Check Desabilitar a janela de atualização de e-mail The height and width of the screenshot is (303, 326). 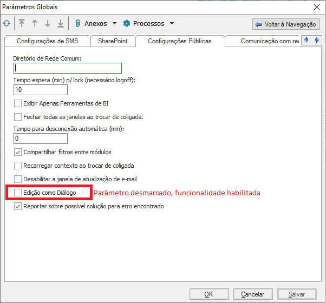[18, 179]
